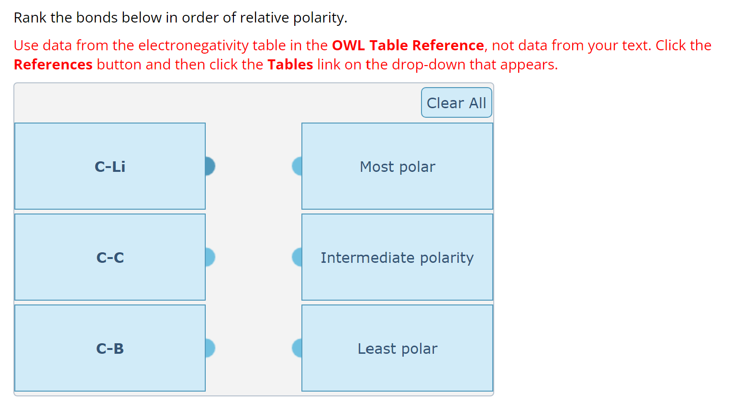Click the Most polar answer box
732x405 pixels.
pos(397,166)
